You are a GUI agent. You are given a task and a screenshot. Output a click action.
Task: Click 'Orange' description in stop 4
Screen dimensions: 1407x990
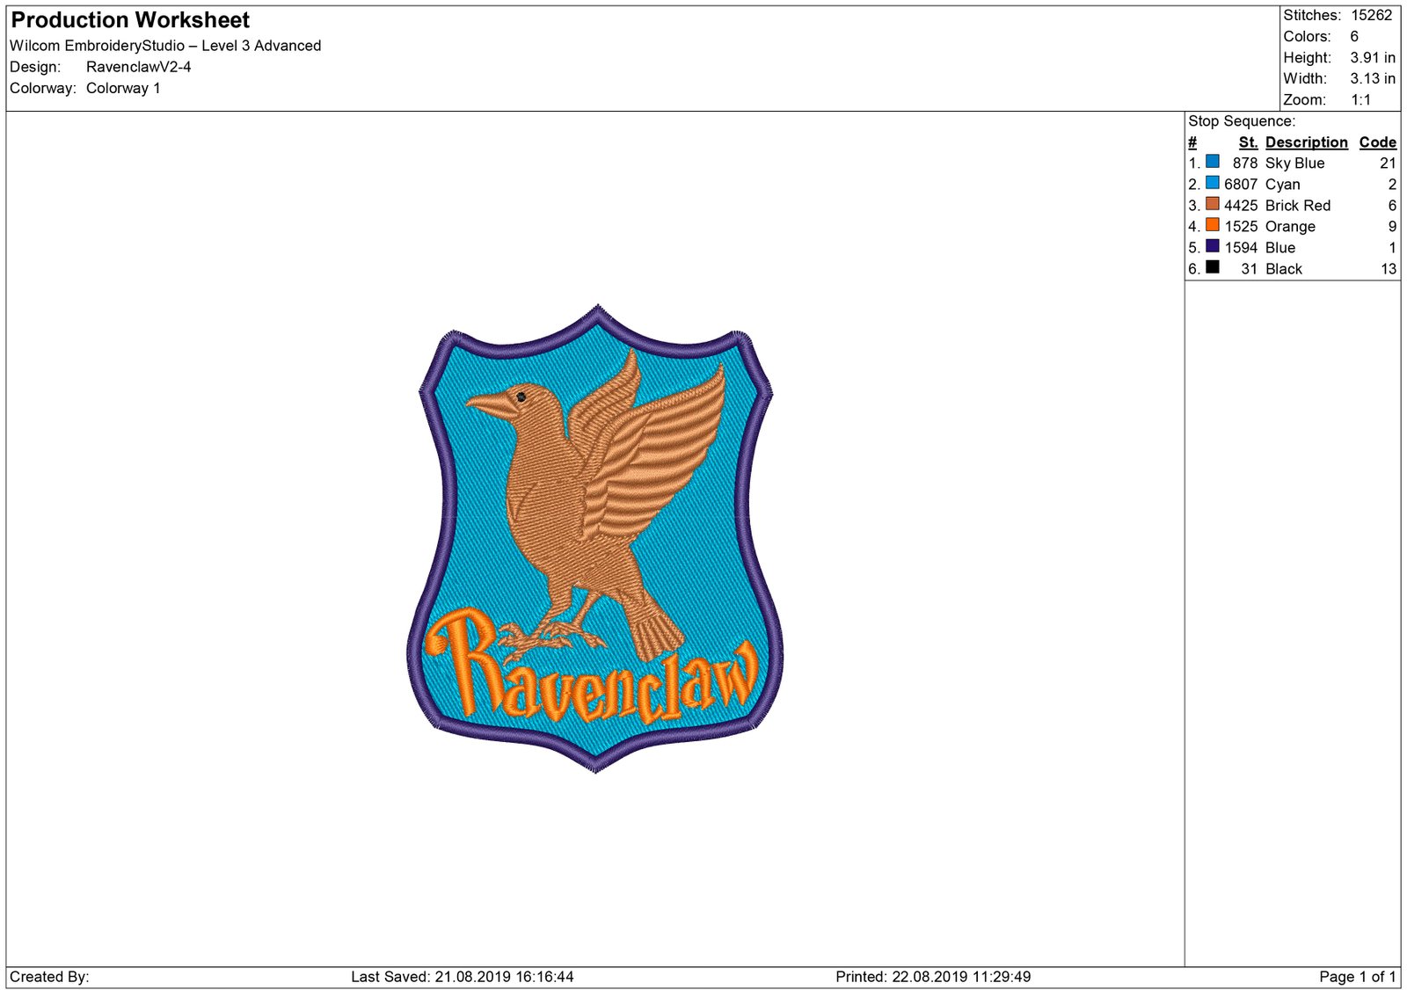1291,227
